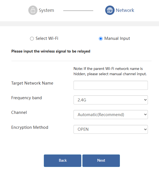Image resolution: width=159 pixels, height=173 pixels.
Task: Click the Network step label
Action: point(125,10)
